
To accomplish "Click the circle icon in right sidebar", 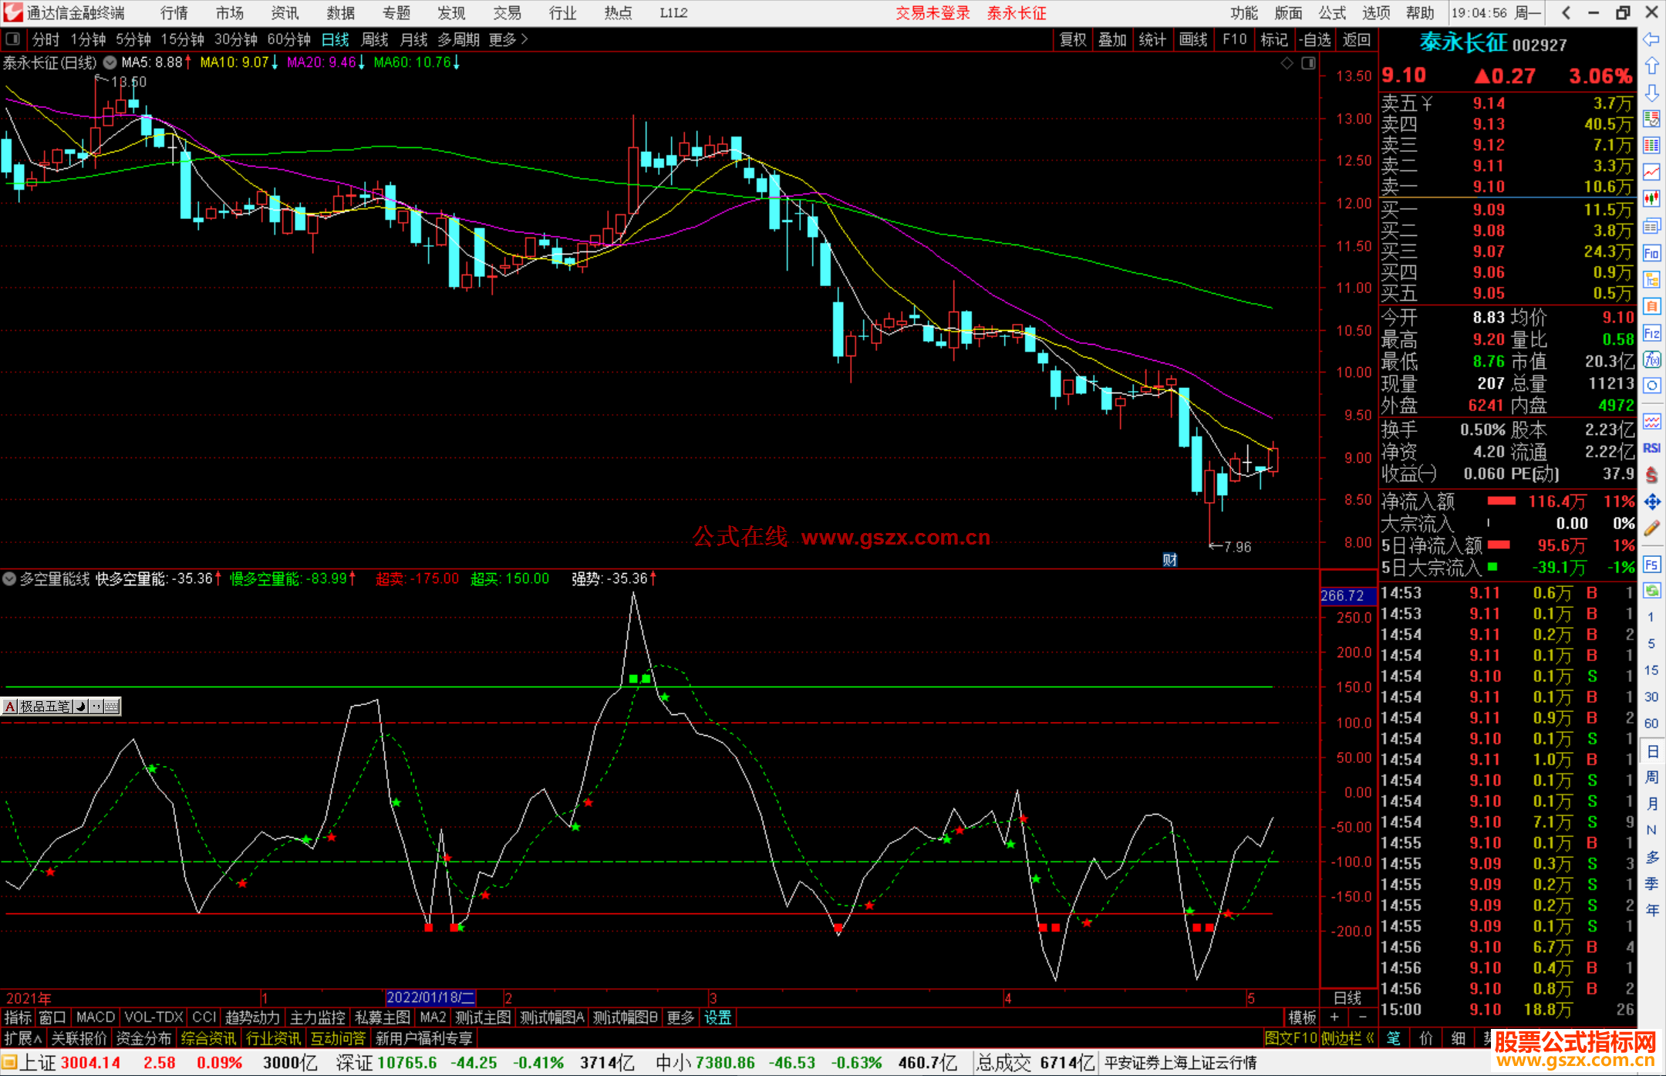I will pyautogui.click(x=1651, y=386).
